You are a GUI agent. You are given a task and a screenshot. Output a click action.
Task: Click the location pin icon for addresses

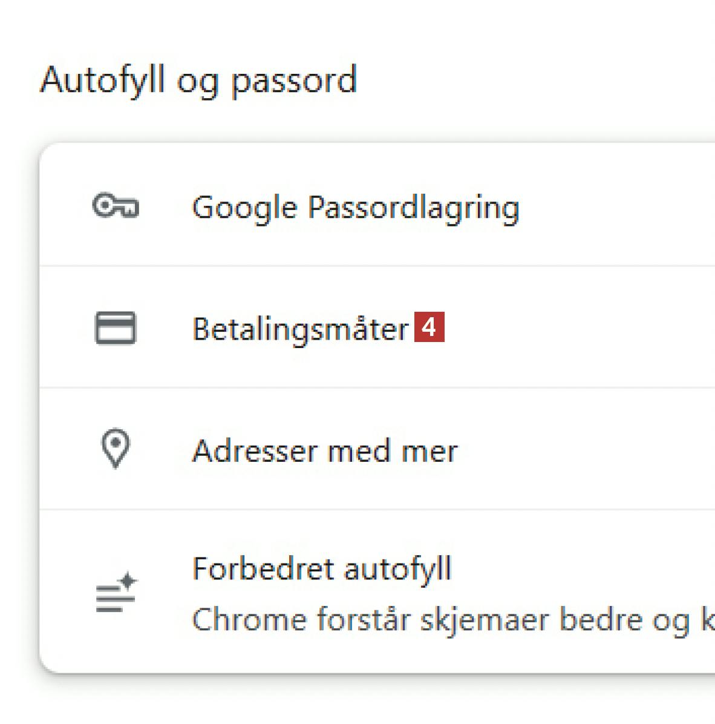point(115,449)
